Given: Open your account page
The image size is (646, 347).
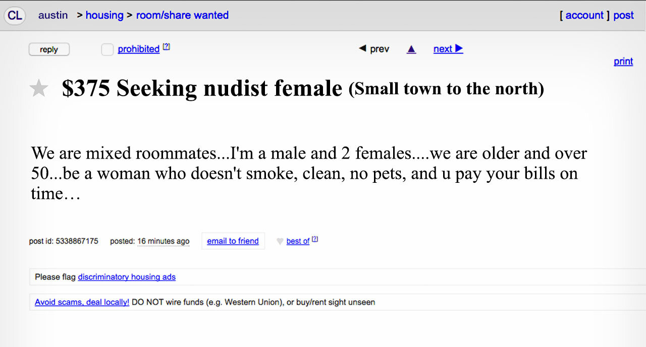Looking at the screenshot, I should click(584, 15).
